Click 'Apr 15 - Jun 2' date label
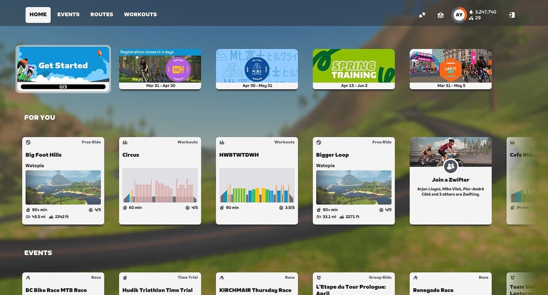The height and width of the screenshot is (295, 548). [x=354, y=86]
